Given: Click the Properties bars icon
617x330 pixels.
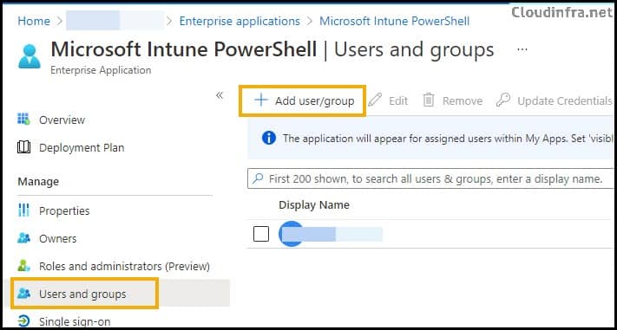Looking at the screenshot, I should point(24,210).
